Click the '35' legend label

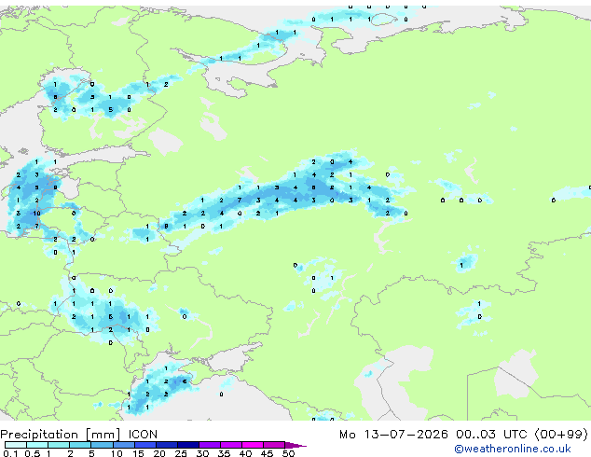(224, 453)
